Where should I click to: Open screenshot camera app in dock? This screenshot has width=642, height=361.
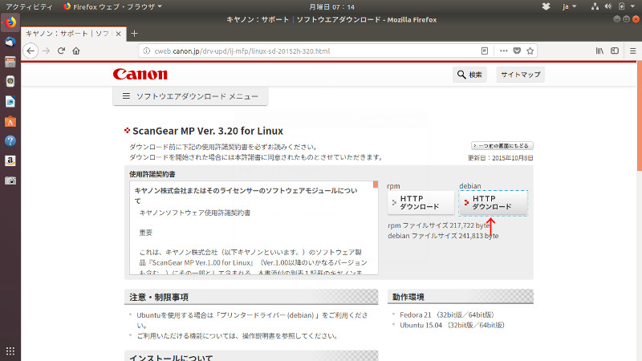(x=10, y=180)
